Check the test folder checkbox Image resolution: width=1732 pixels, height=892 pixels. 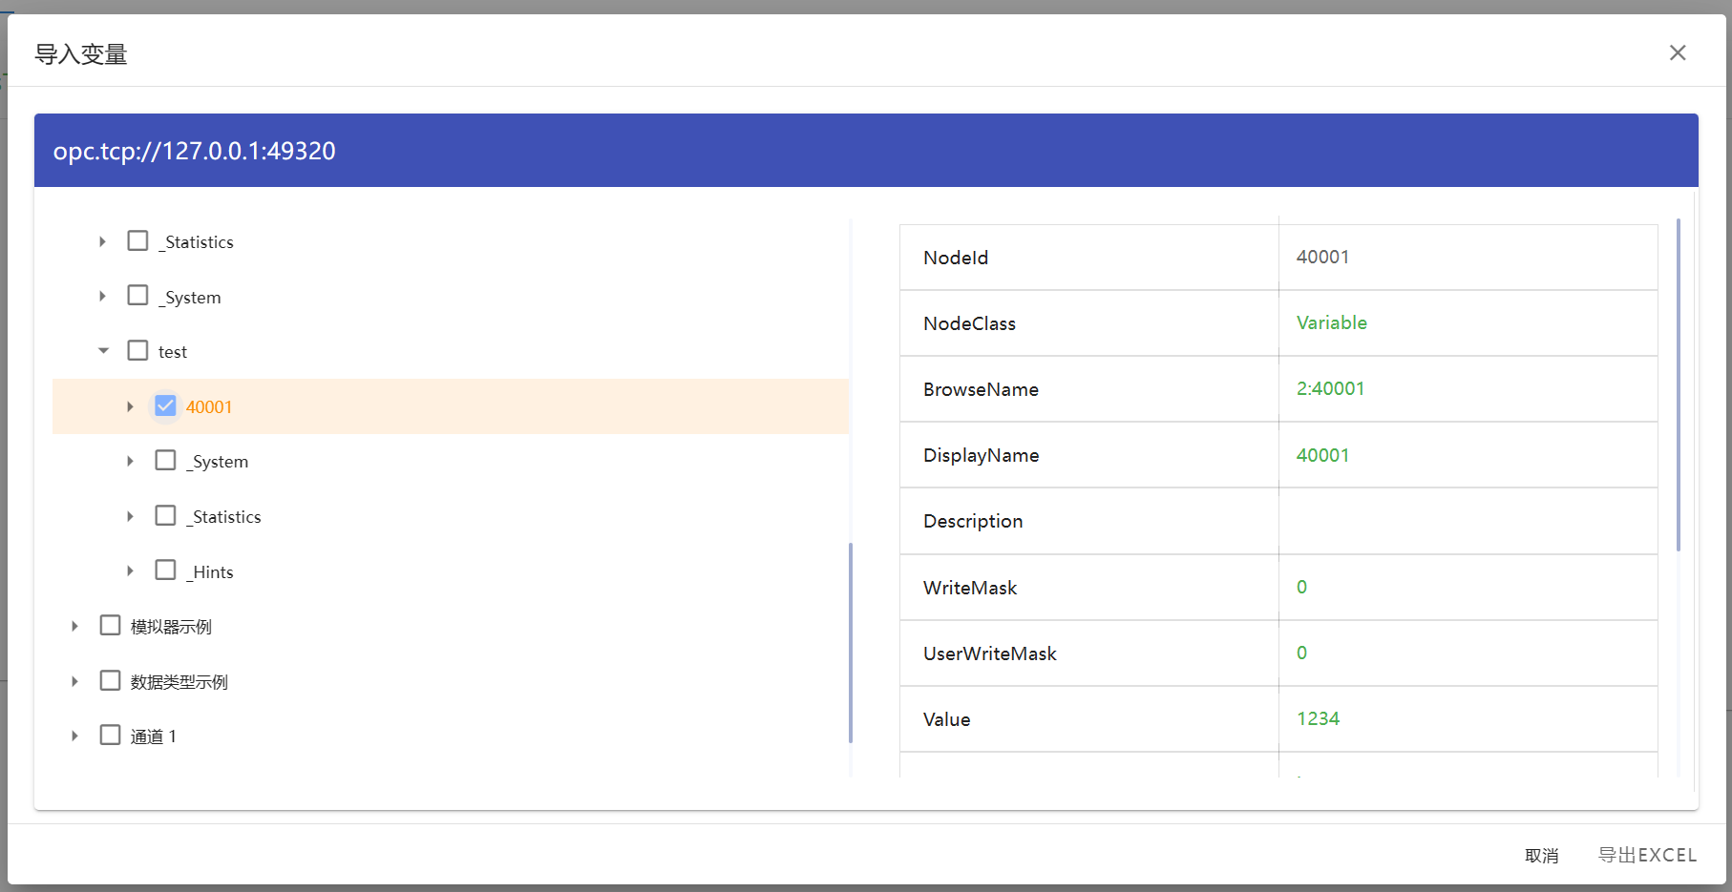pyautogui.click(x=137, y=351)
